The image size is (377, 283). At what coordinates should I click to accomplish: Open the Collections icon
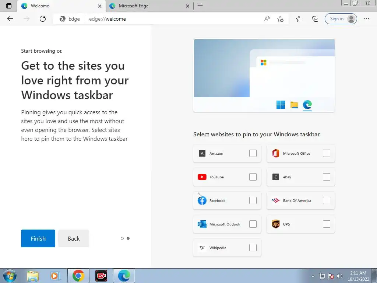point(315,19)
